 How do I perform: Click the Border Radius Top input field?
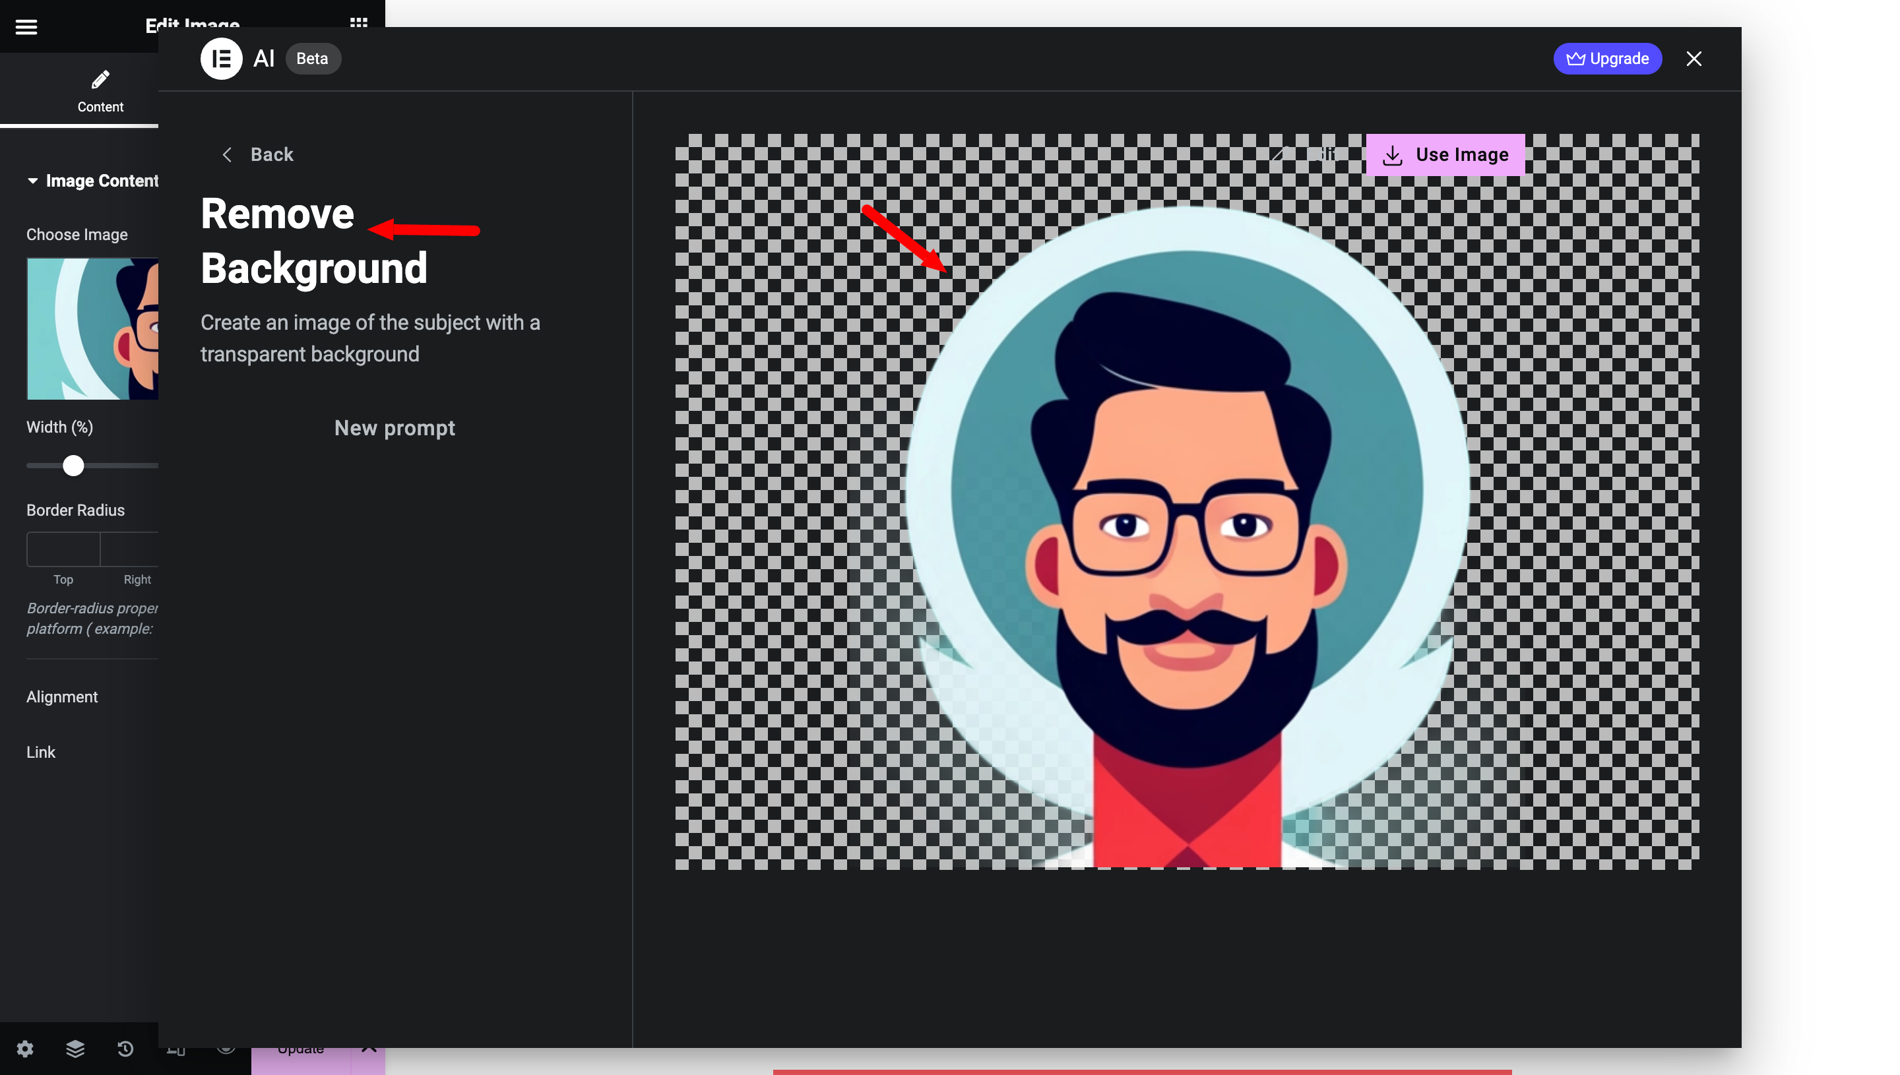tap(63, 549)
